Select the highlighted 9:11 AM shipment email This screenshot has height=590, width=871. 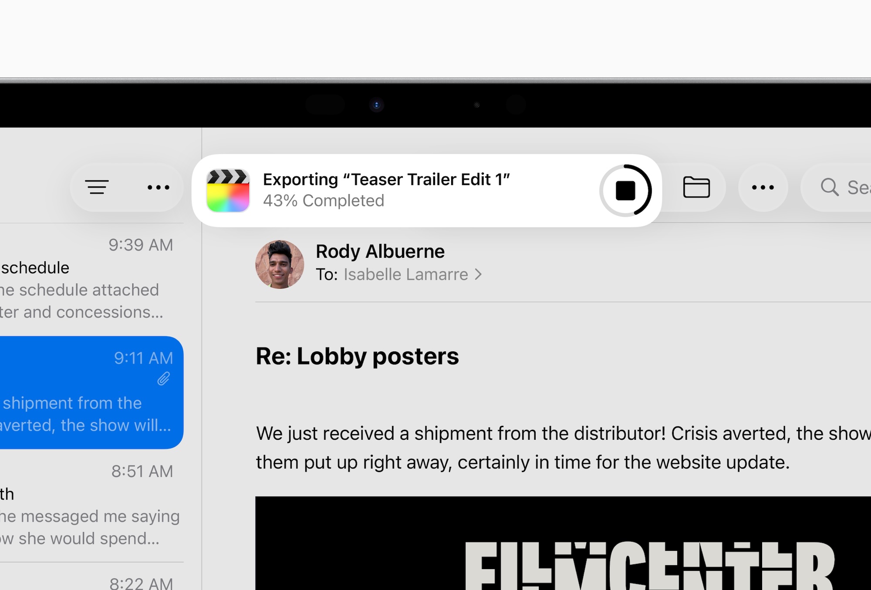click(91, 392)
